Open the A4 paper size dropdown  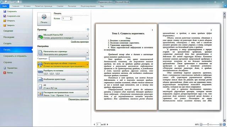point(63,86)
